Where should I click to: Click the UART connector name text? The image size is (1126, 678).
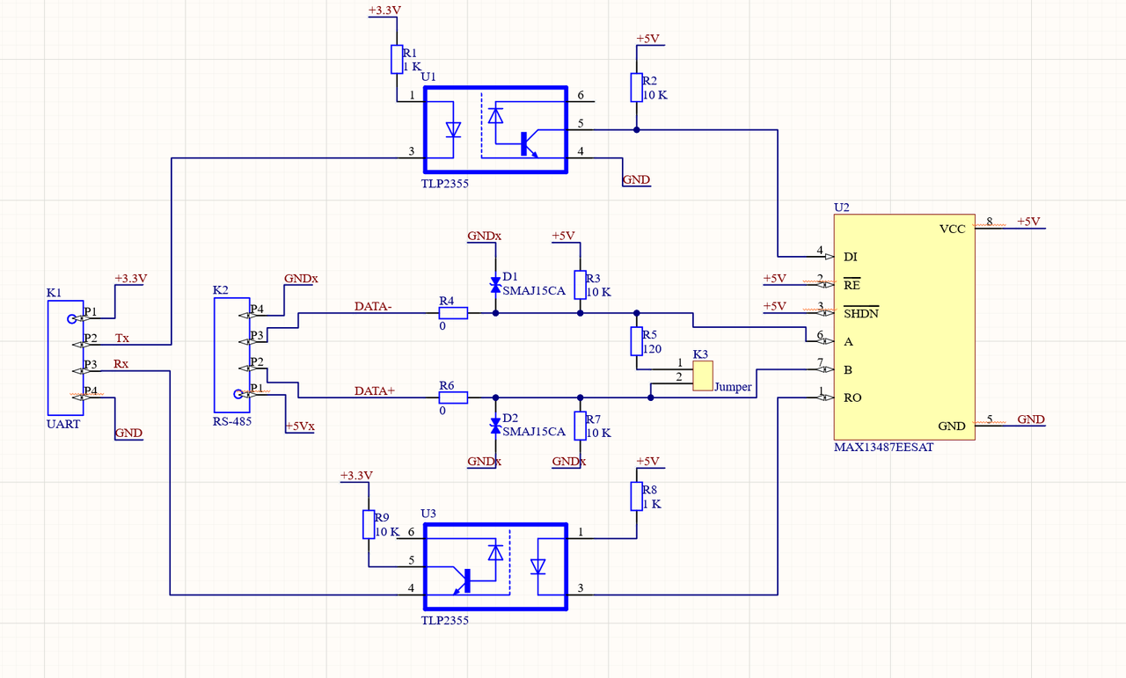point(63,424)
